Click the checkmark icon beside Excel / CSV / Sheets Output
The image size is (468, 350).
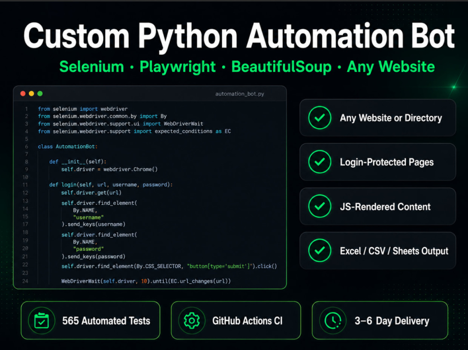coord(320,250)
